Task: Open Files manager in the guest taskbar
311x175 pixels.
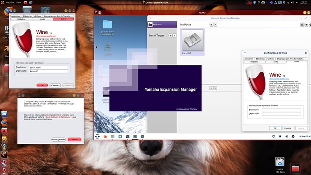Action: pos(113,137)
